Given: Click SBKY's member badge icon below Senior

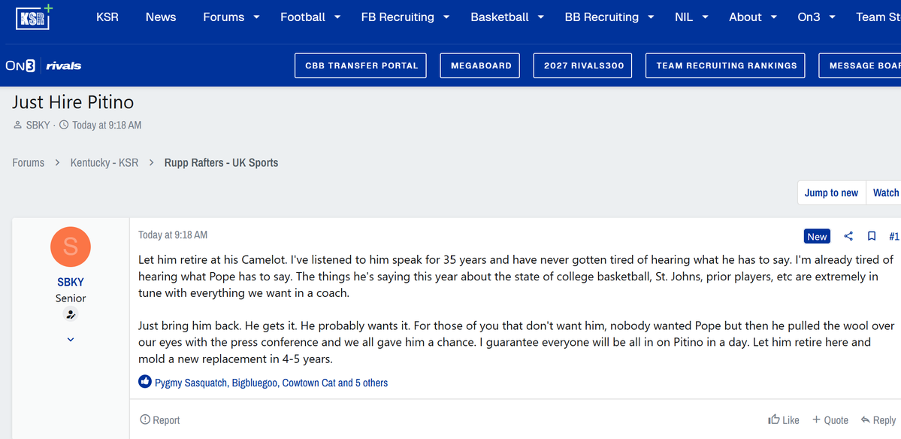Looking at the screenshot, I should click(70, 313).
